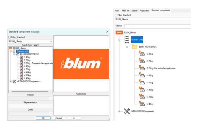Click the Drawers units cabinet icon in right panel

127,39
